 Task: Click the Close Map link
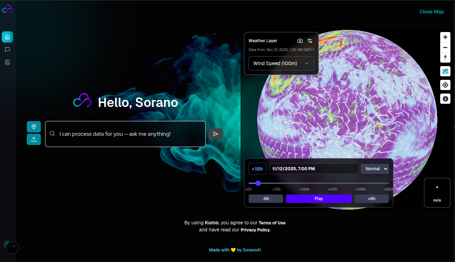[431, 12]
